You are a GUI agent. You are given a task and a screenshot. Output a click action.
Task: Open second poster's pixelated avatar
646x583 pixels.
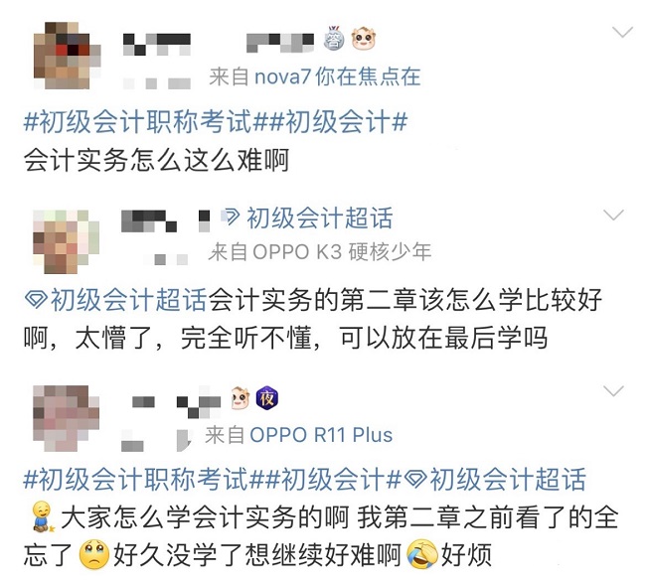click(66, 241)
